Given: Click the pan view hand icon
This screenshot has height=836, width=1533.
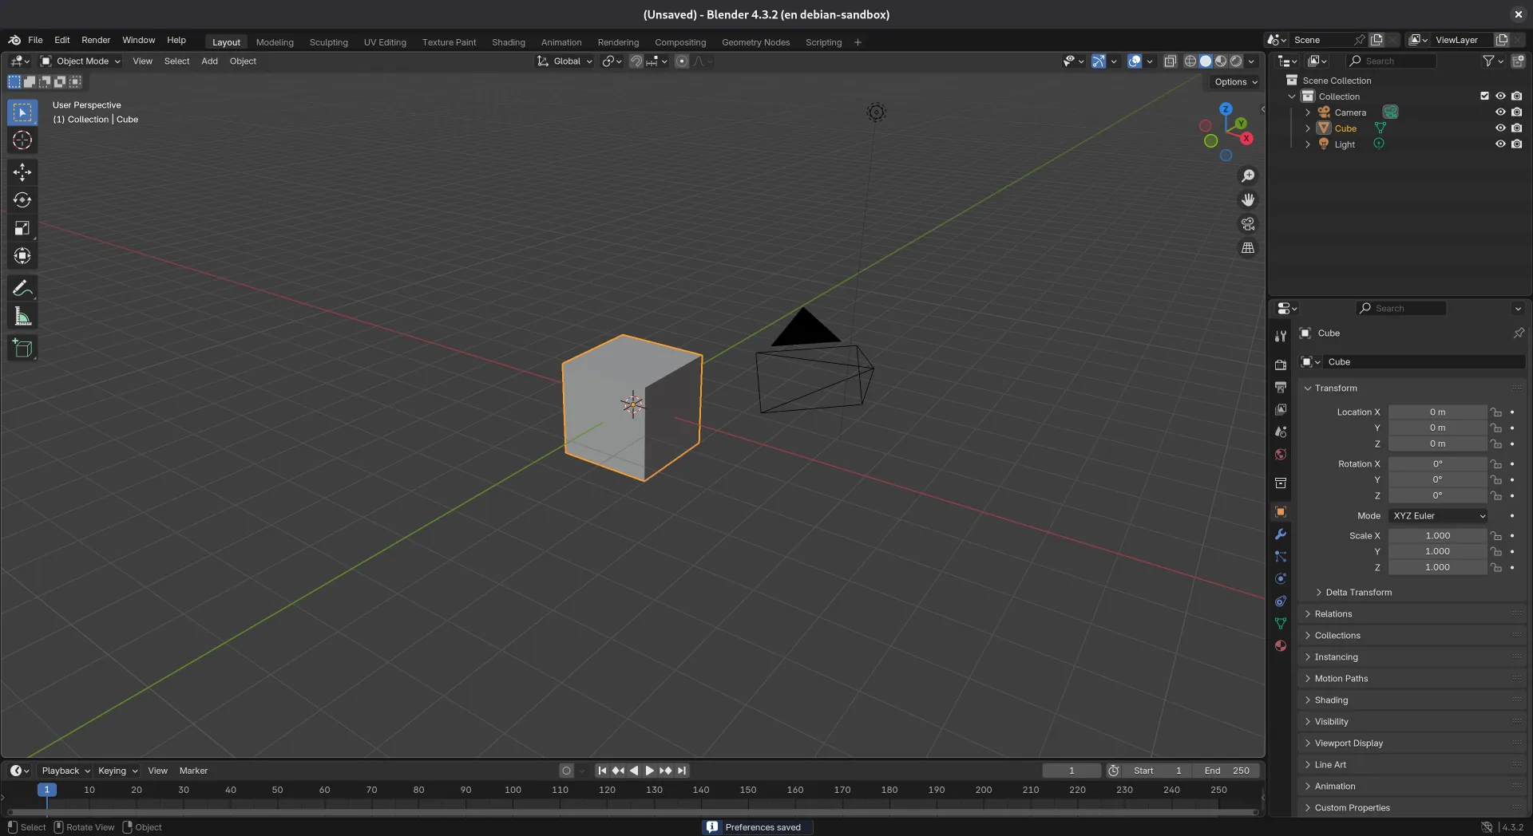Looking at the screenshot, I should [1248, 200].
